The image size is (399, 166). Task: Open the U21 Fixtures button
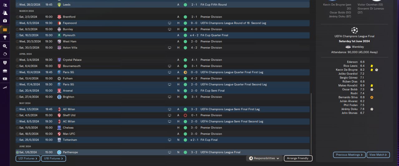click(28, 159)
